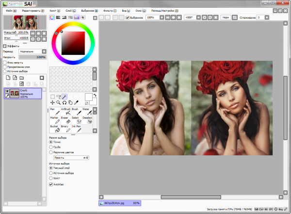
Task: Open the +000° rotation angle dropdown
Action: pyautogui.click(x=198, y=17)
